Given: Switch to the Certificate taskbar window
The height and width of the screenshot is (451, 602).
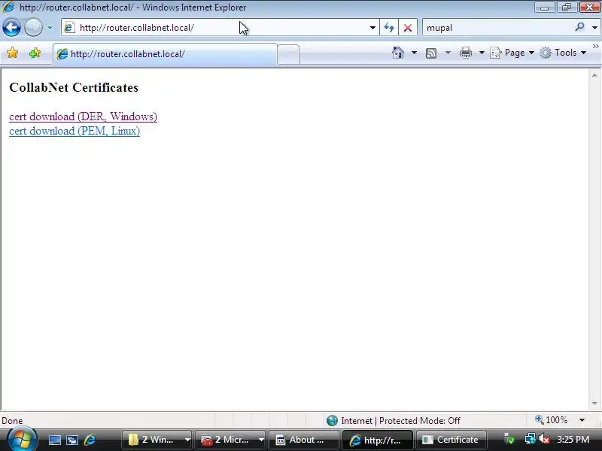Looking at the screenshot, I should coord(451,440).
